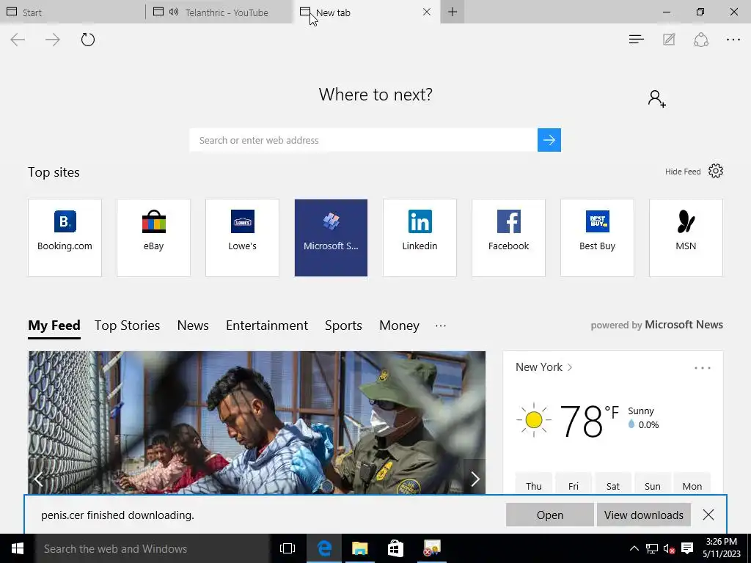The width and height of the screenshot is (751, 563).
Task: Select the Entertainment feed tab
Action: (x=267, y=325)
